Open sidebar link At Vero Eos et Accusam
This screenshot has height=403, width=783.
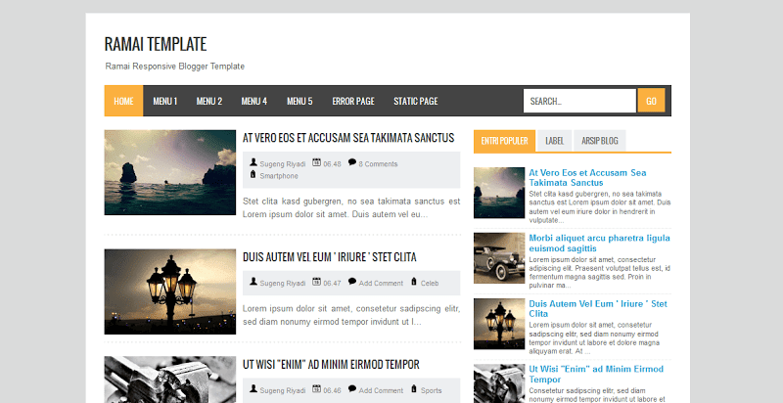[588, 178]
